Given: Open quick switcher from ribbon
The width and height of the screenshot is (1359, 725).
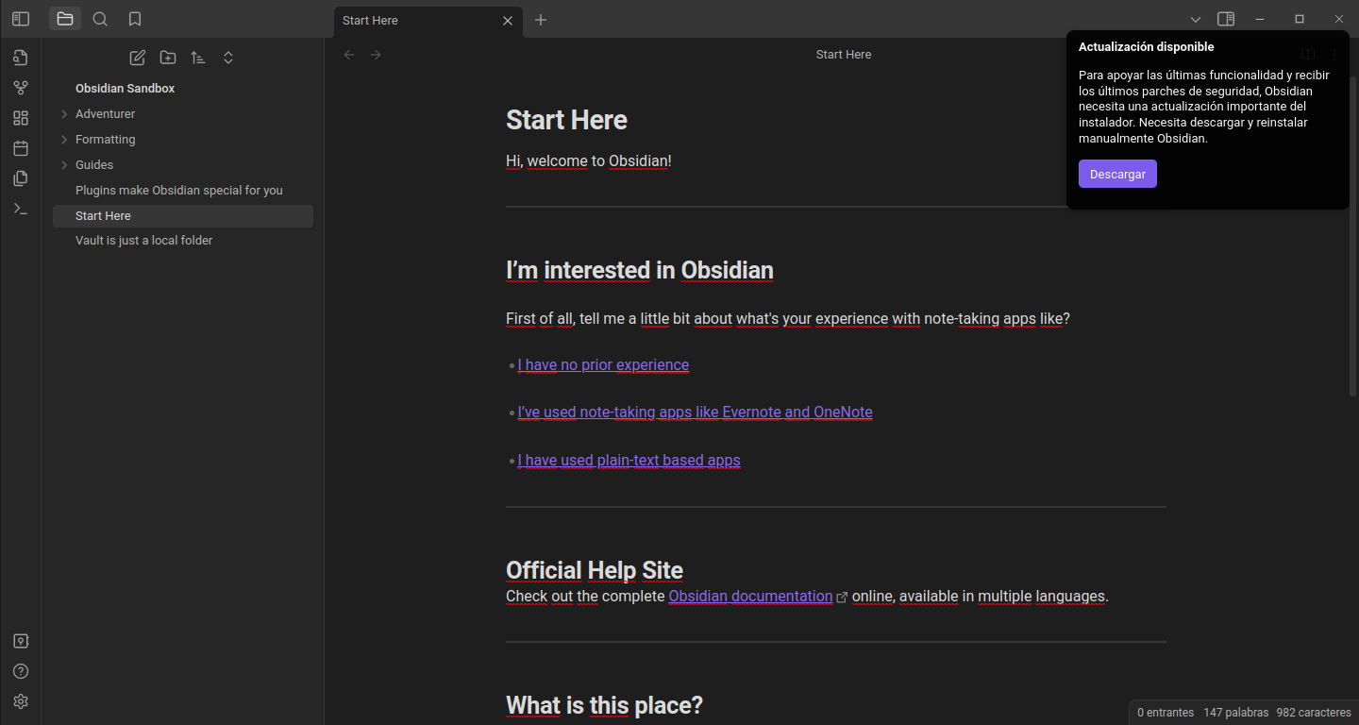Looking at the screenshot, I should click(21, 58).
